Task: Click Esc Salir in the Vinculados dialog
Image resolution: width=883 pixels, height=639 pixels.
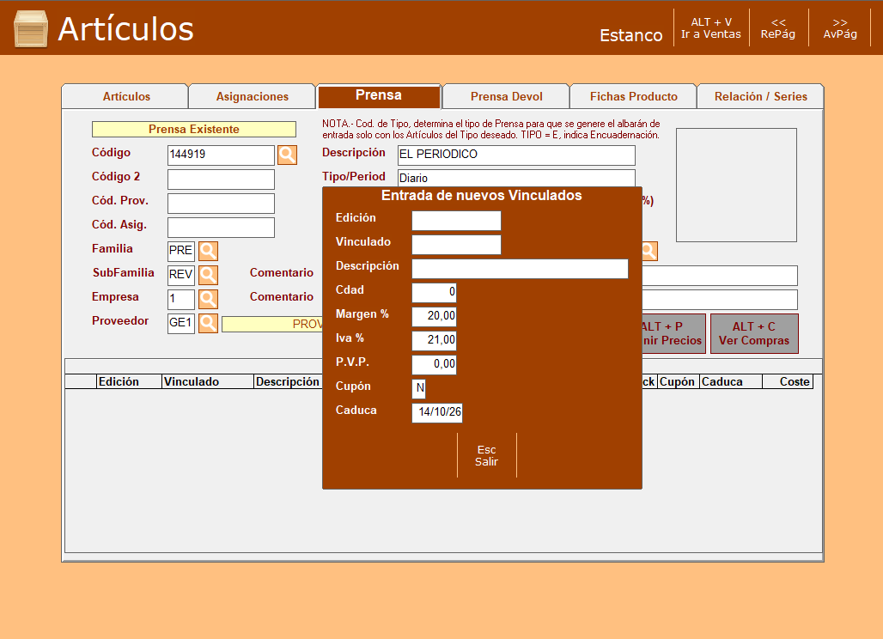Action: pyautogui.click(x=486, y=455)
